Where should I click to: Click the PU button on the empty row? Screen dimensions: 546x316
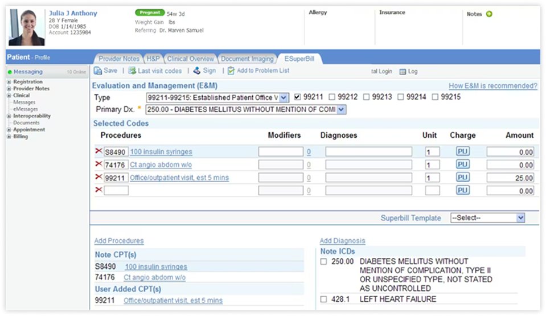pos(463,190)
